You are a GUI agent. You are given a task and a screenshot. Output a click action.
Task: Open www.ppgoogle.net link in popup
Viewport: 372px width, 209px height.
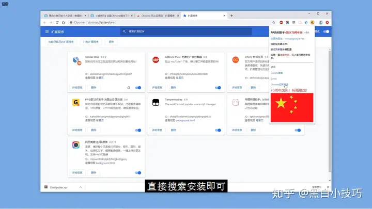pos(294,39)
